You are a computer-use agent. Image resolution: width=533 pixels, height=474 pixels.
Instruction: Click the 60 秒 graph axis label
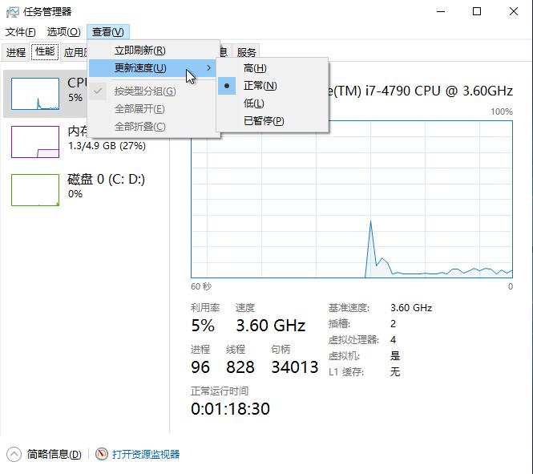tap(201, 286)
